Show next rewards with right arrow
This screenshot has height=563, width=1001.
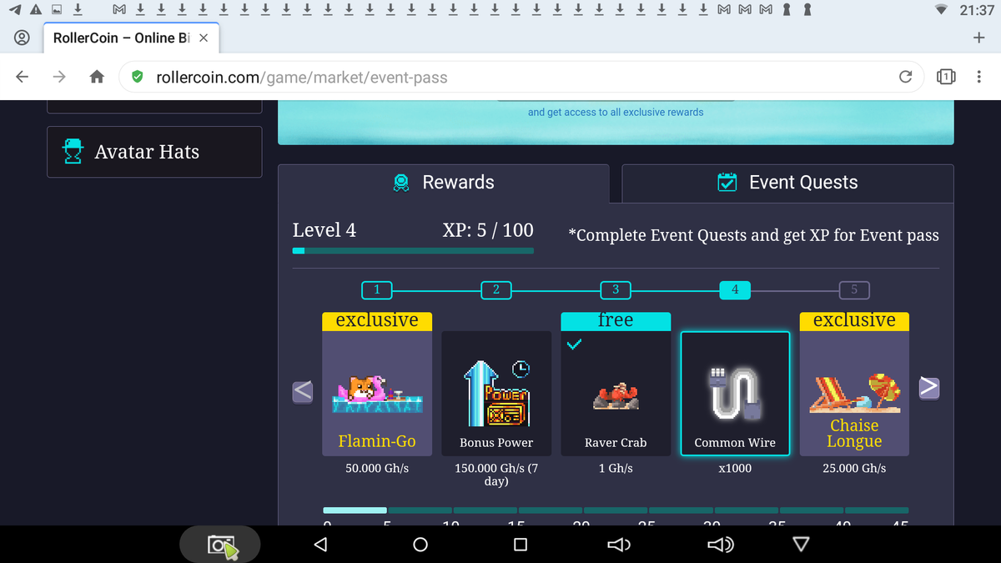point(929,388)
